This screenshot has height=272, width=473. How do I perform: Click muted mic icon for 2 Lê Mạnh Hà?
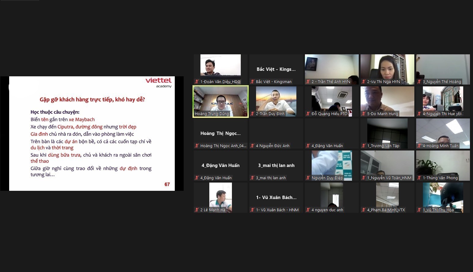[x=197, y=210]
